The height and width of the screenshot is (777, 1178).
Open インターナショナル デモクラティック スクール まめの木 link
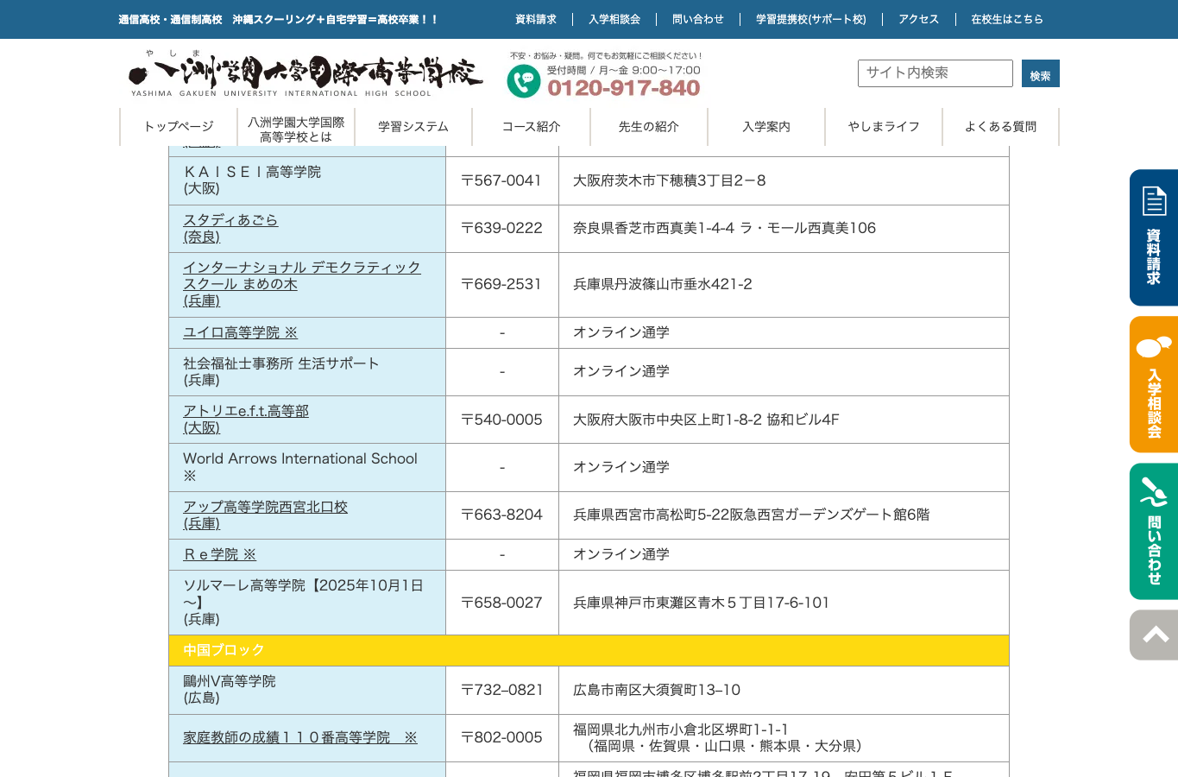coord(301,284)
